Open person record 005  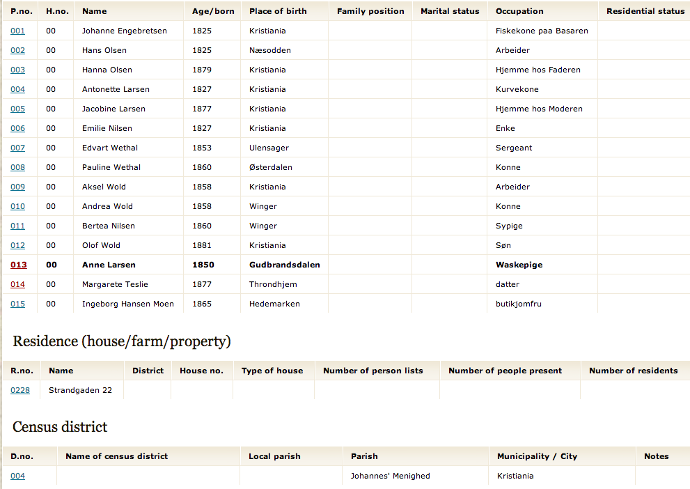(17, 109)
